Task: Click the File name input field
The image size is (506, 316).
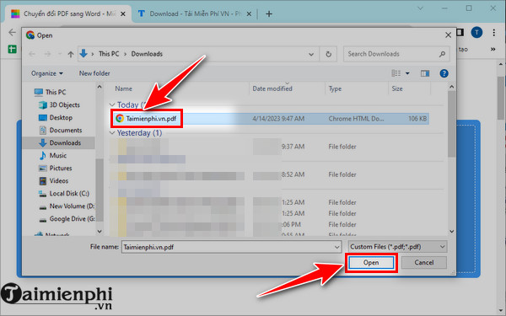Action: click(228, 247)
